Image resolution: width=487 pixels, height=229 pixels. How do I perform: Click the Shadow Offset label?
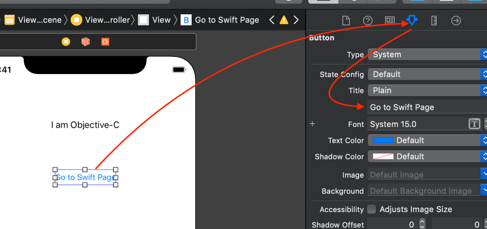coord(338,225)
